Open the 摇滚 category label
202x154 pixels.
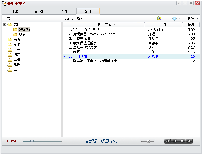coord(17,45)
